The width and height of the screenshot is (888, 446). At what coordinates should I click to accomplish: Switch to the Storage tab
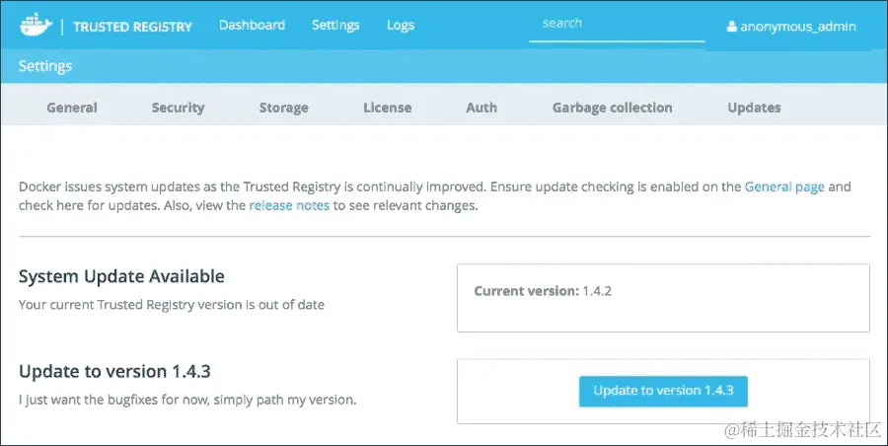click(x=284, y=108)
